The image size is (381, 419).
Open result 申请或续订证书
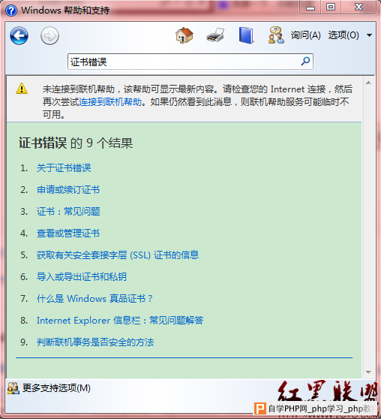point(68,190)
